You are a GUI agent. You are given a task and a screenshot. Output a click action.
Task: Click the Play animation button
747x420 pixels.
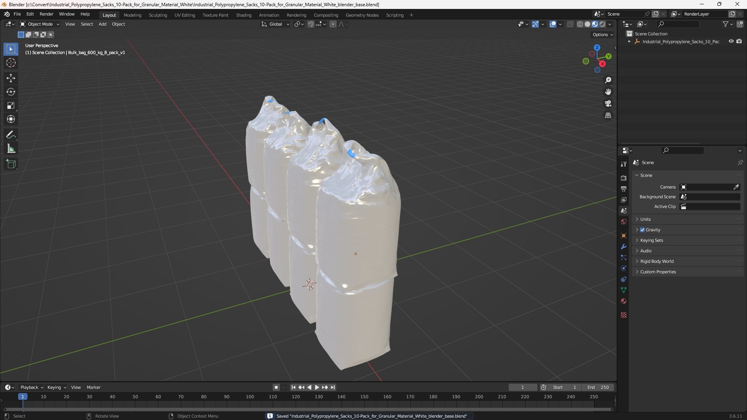[317, 387]
